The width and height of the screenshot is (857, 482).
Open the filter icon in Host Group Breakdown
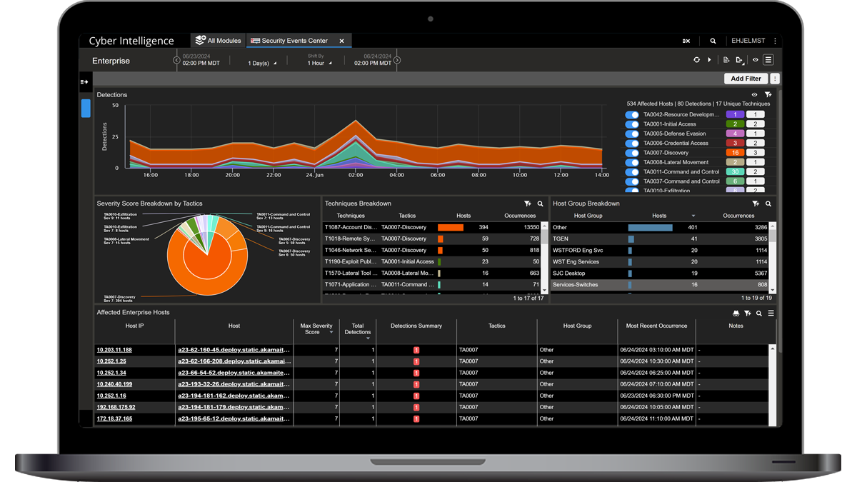[754, 204]
